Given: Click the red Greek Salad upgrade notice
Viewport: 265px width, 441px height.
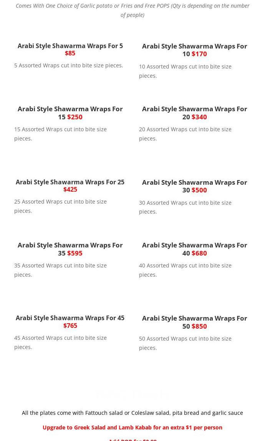Looking at the screenshot, I should pos(132,428).
